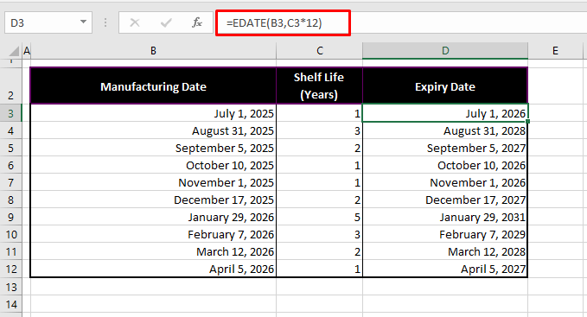Select expiry cell April 5, 2027
587x317 pixels.
pos(445,269)
